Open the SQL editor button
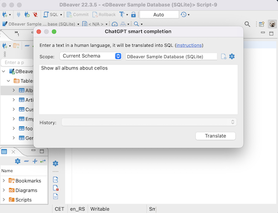Screen dimensions: 278x213 [x=51, y=14]
